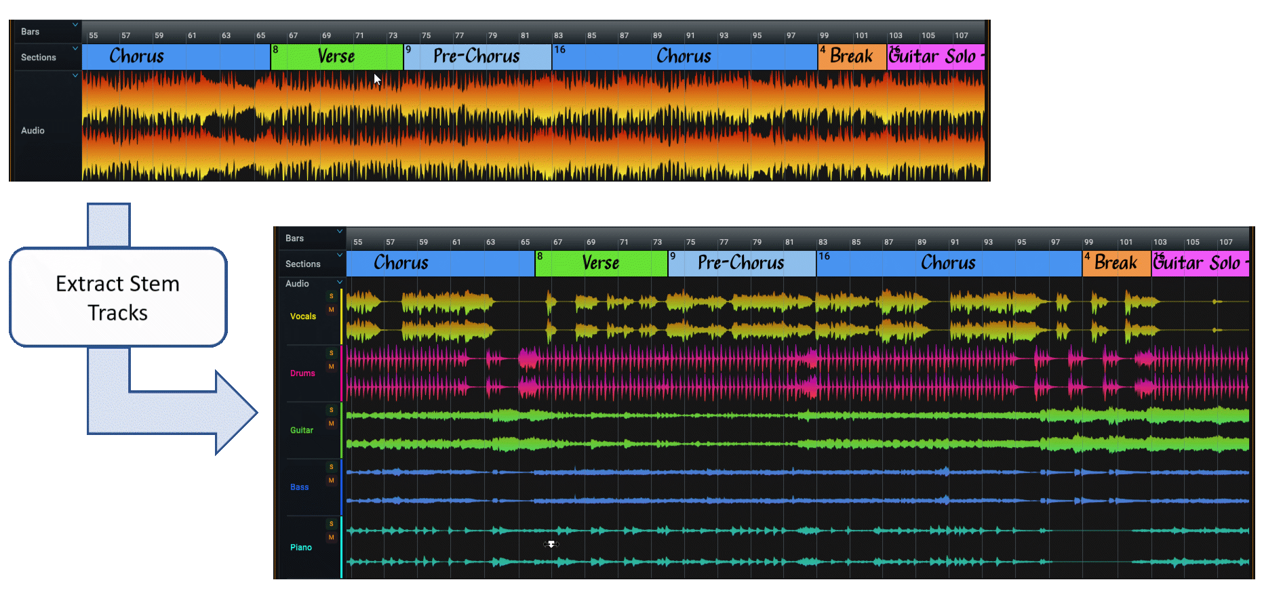Click the yellow Vocals waveform

point(797,316)
